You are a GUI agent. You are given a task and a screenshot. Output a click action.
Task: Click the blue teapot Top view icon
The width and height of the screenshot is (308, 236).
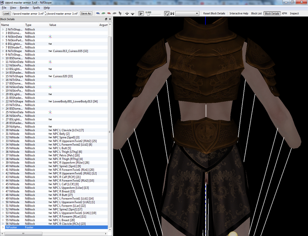point(98,14)
